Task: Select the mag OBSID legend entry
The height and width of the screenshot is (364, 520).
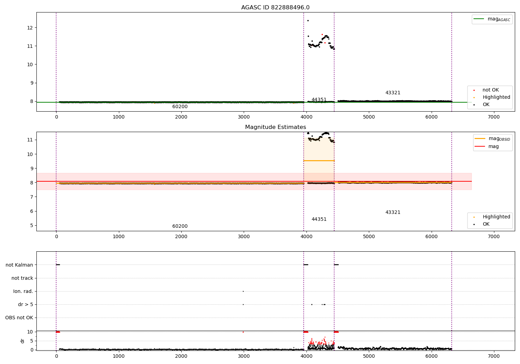Action: 493,139
